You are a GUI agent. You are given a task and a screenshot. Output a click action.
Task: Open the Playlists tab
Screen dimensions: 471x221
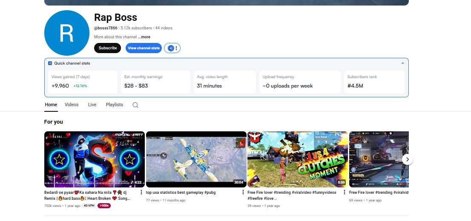pos(114,105)
